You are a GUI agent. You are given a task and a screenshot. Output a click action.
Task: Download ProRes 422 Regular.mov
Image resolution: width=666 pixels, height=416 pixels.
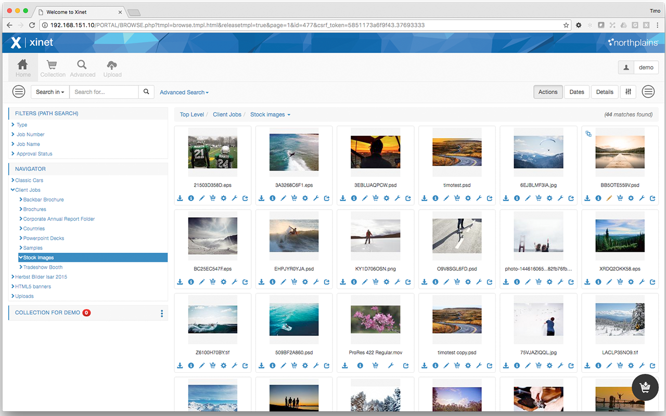coord(345,366)
